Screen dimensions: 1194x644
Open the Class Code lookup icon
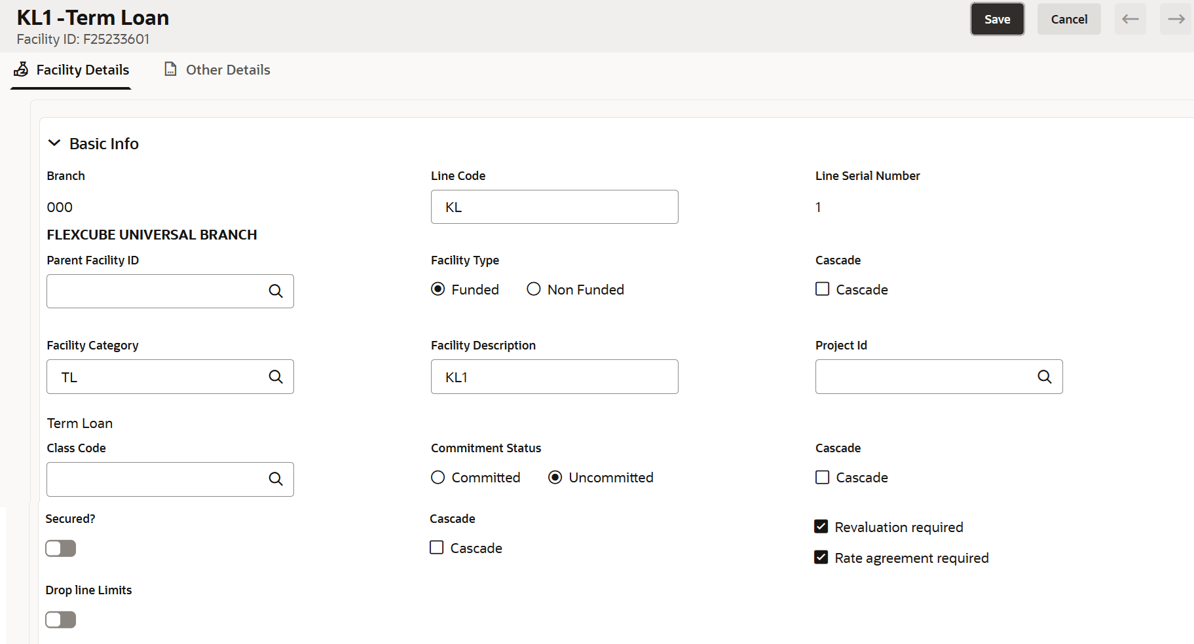coord(276,479)
